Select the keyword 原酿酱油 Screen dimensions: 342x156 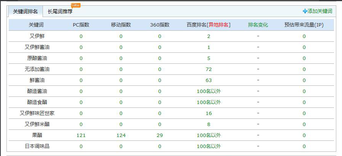pos(36,58)
